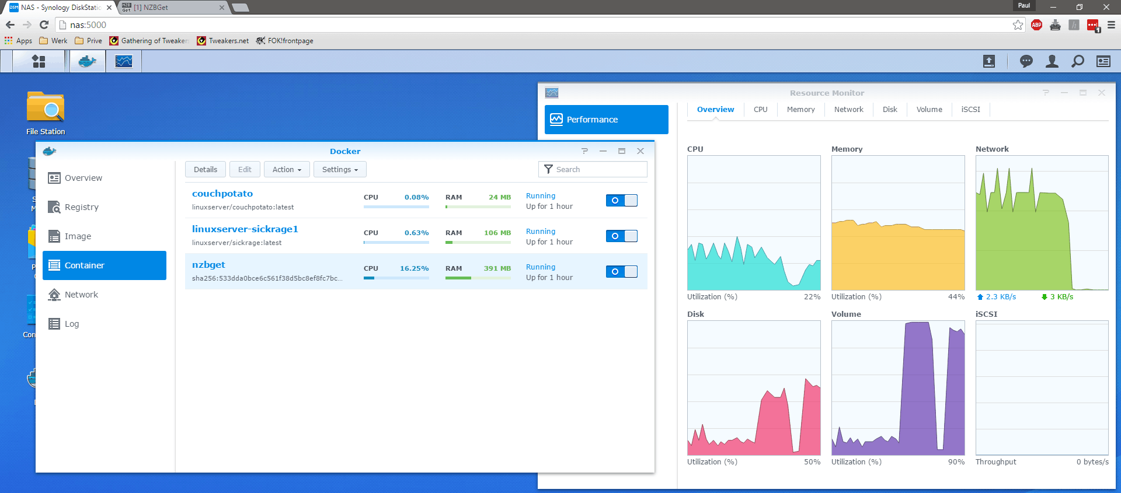
Task: Open the DSM widgets panel icon
Action: (1103, 61)
